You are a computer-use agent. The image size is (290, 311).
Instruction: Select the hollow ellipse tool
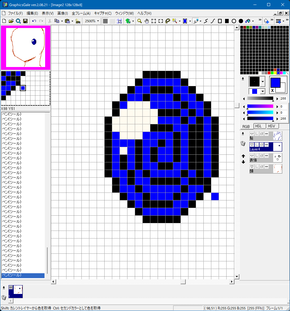(x=234, y=21)
